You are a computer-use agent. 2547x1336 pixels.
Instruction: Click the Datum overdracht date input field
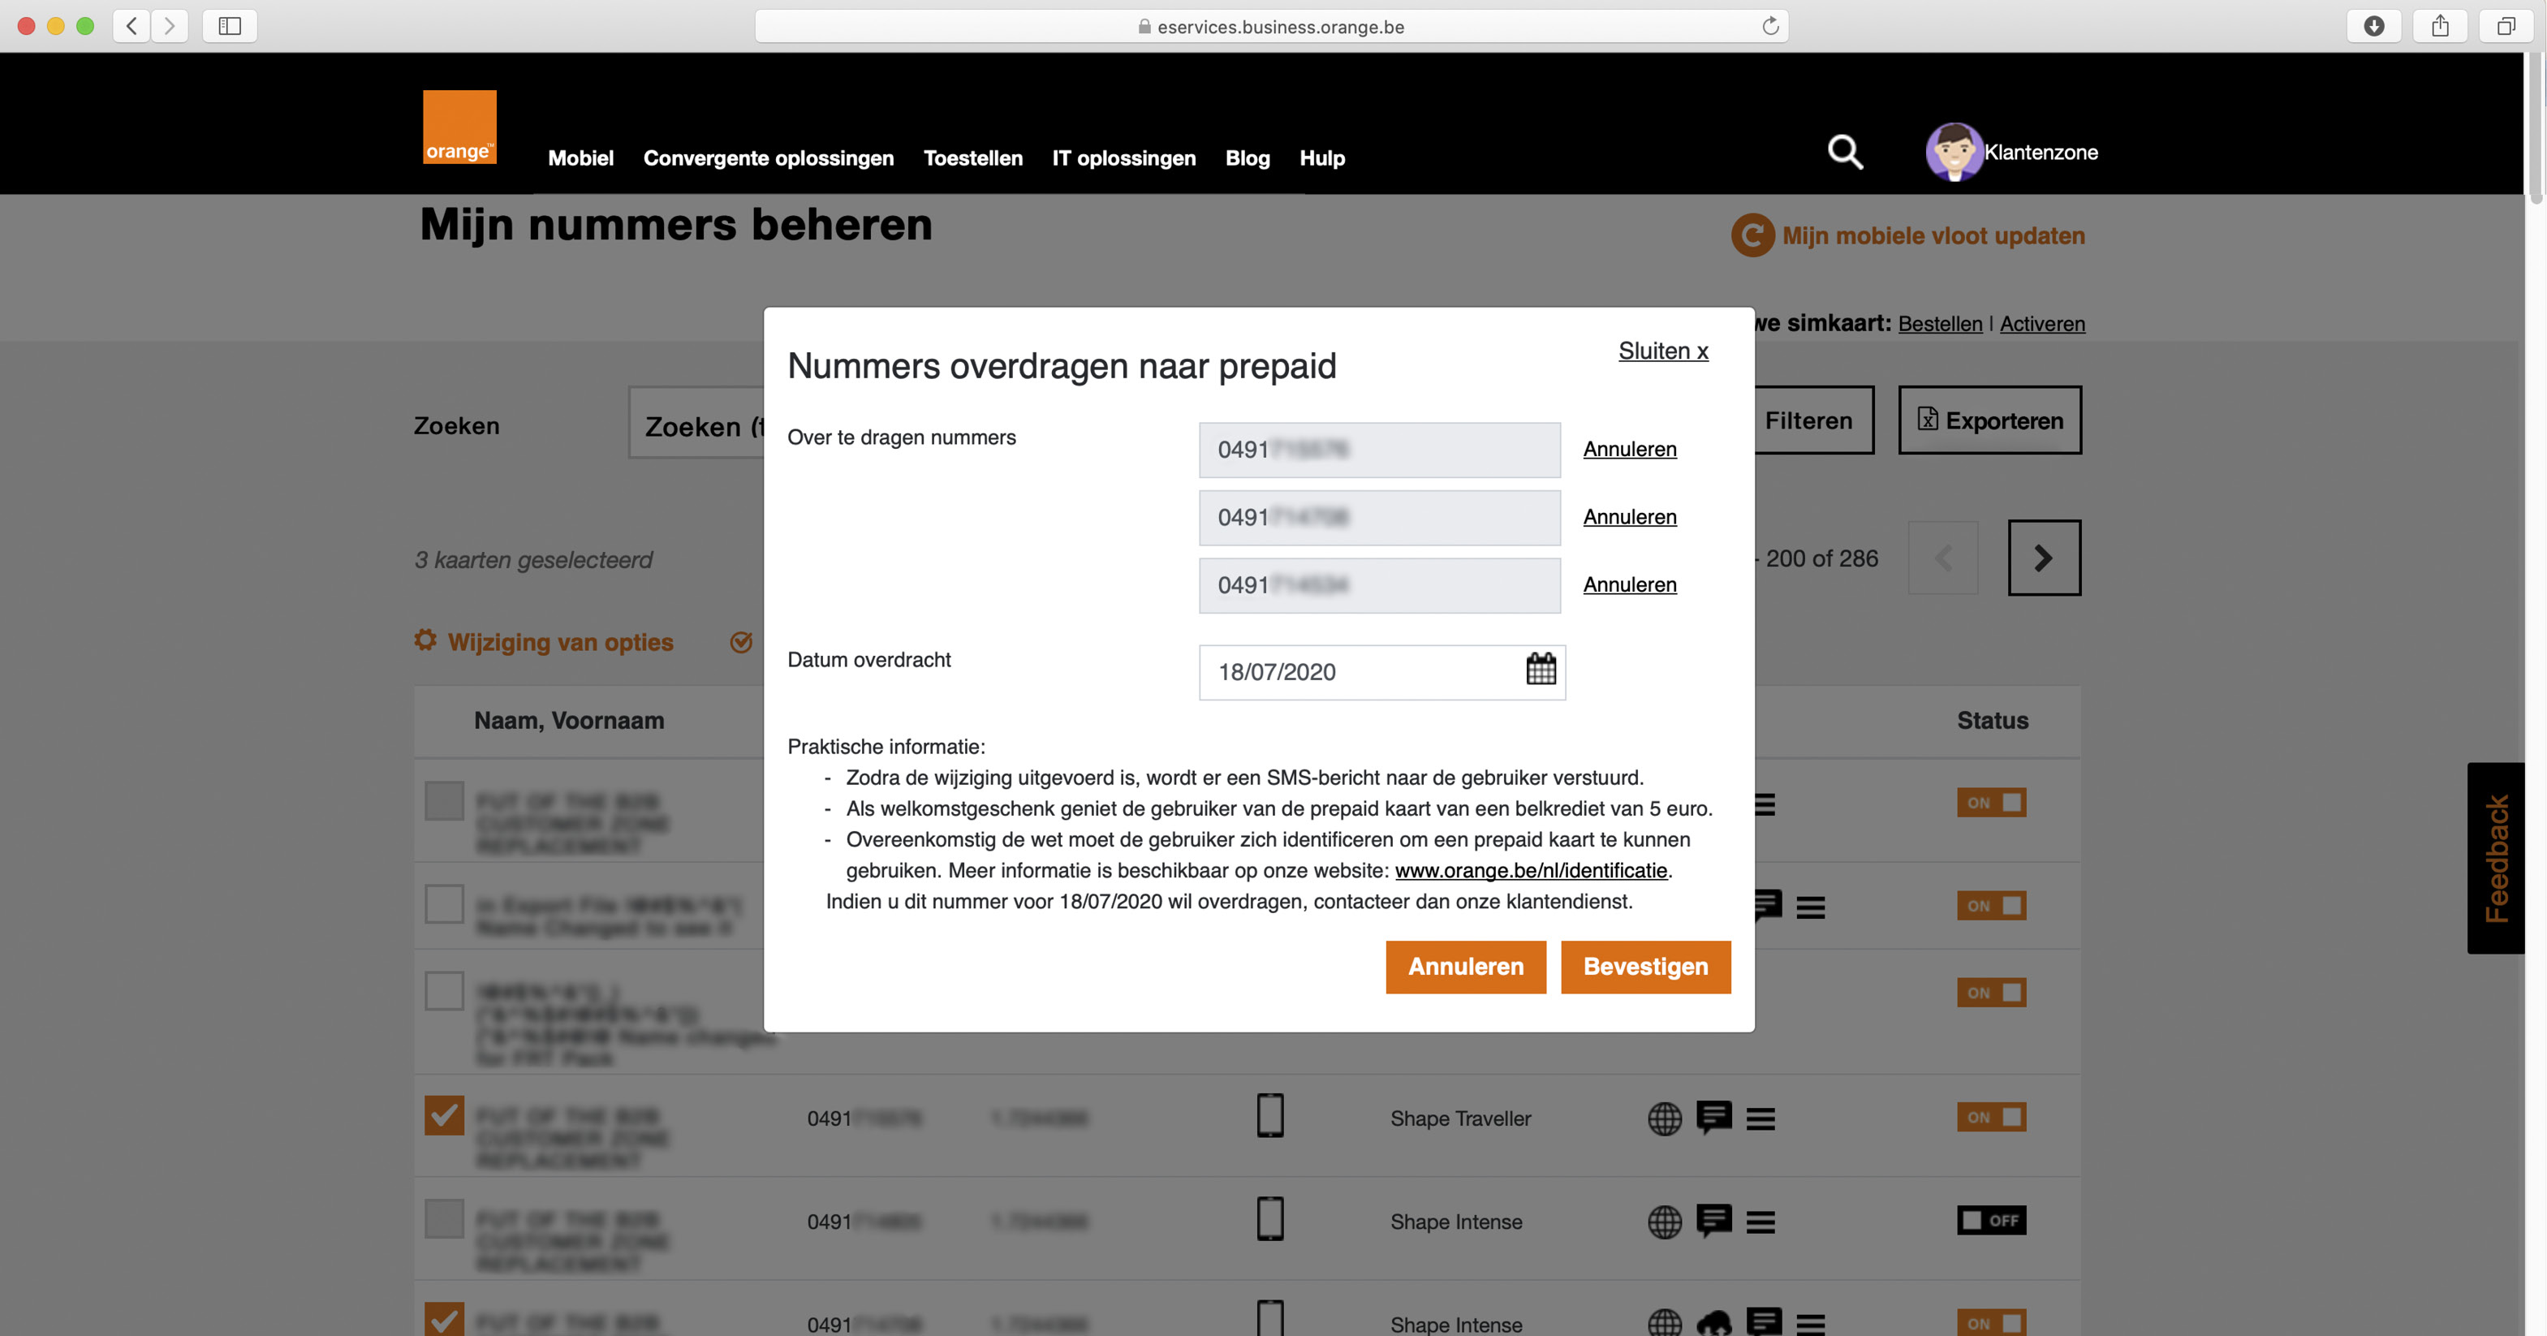point(1364,671)
